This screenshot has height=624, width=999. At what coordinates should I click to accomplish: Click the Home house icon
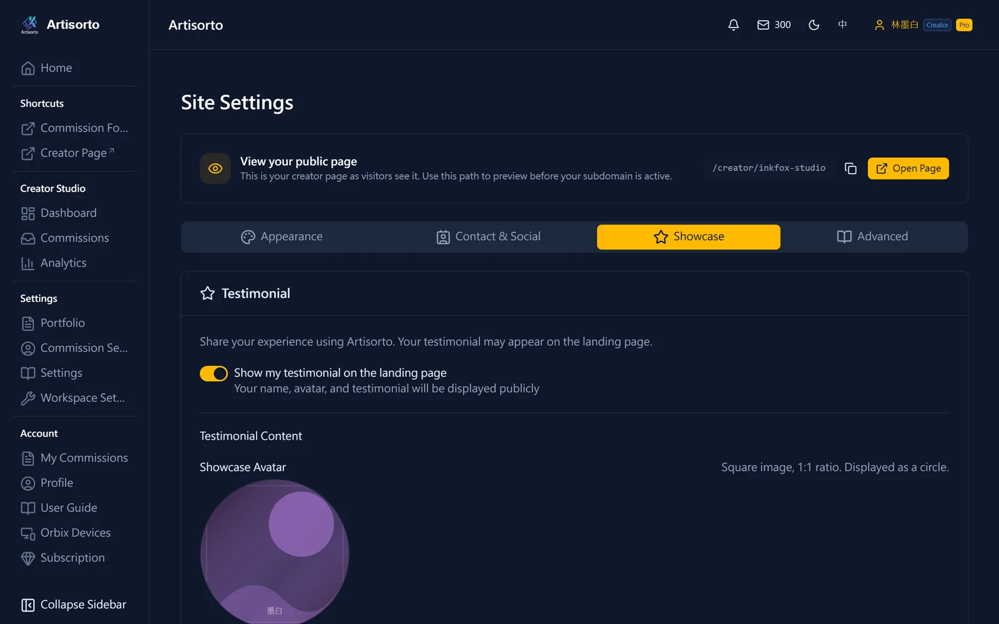point(28,69)
